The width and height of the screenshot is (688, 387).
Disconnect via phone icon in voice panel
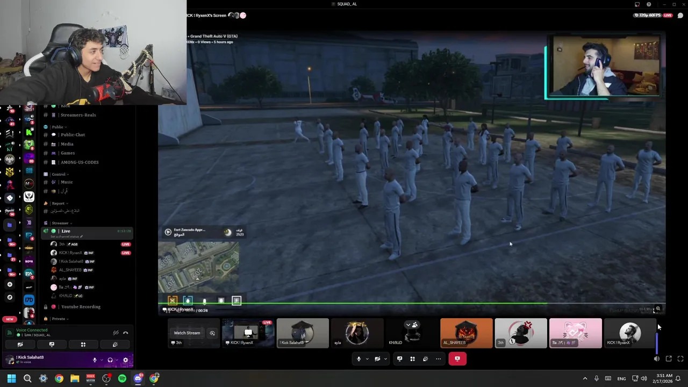pyautogui.click(x=126, y=333)
